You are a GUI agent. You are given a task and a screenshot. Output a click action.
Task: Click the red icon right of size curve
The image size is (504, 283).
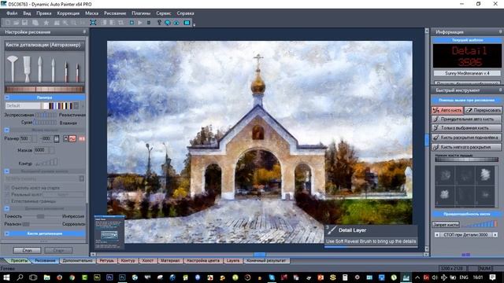point(82,138)
